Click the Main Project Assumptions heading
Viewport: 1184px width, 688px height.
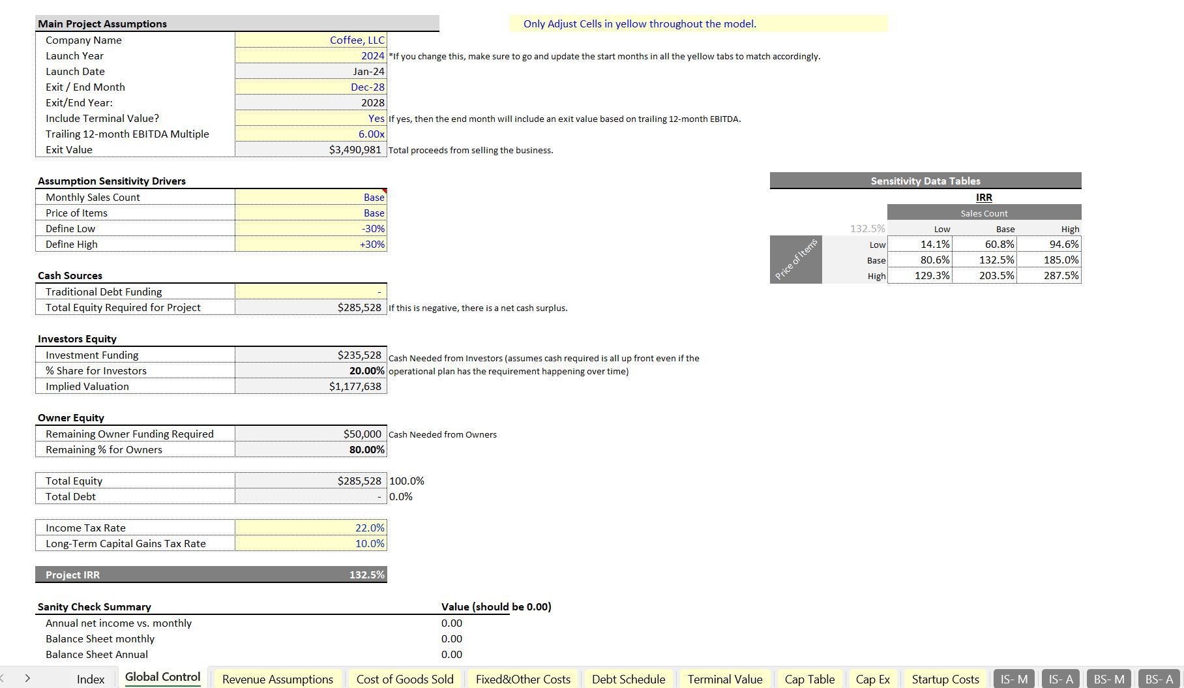point(102,23)
